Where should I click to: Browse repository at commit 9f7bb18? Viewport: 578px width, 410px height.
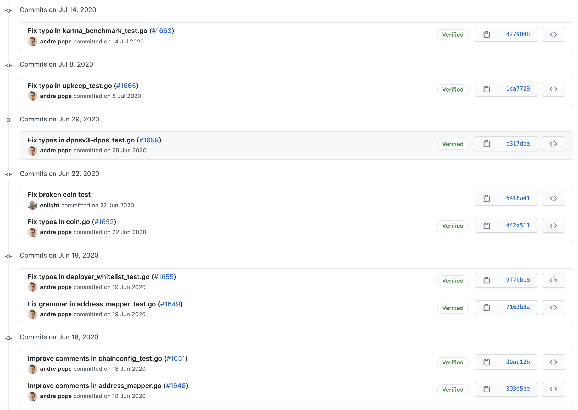[553, 280]
